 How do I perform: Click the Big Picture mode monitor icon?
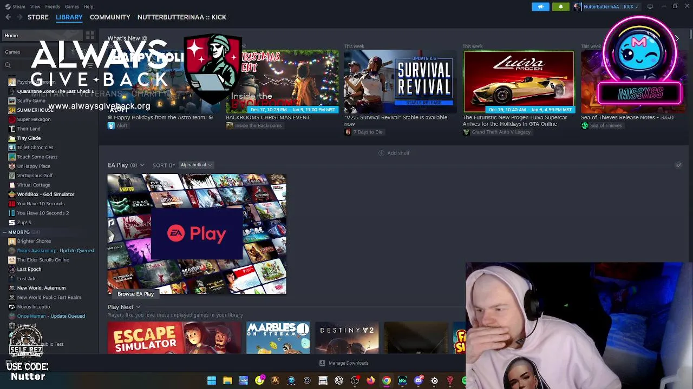tap(650, 6)
